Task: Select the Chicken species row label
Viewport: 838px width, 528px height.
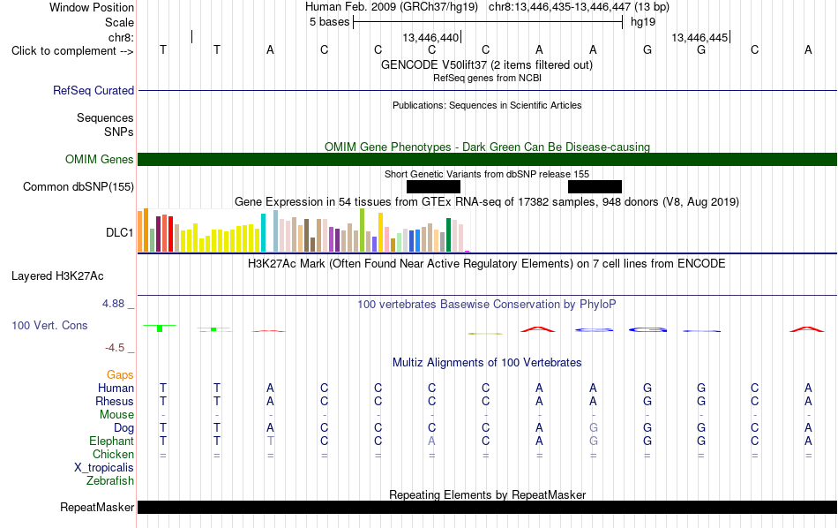Action: (113, 454)
